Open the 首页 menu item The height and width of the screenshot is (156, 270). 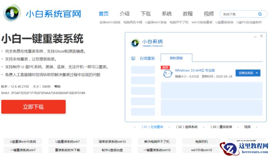[104, 14]
